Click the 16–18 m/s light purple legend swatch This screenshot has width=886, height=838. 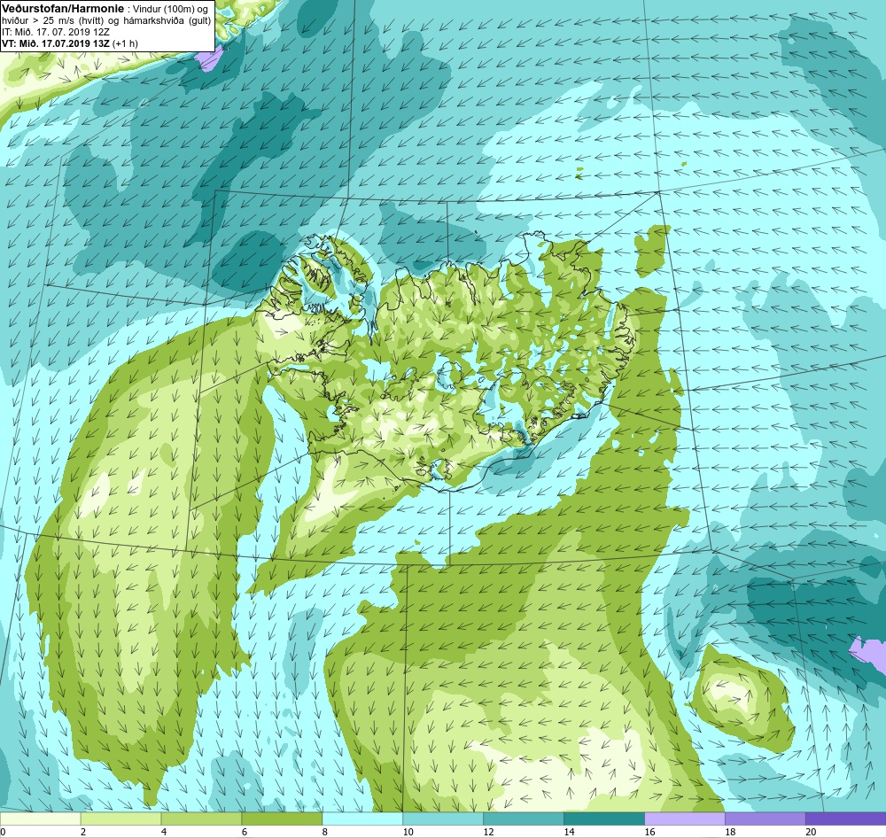click(684, 819)
